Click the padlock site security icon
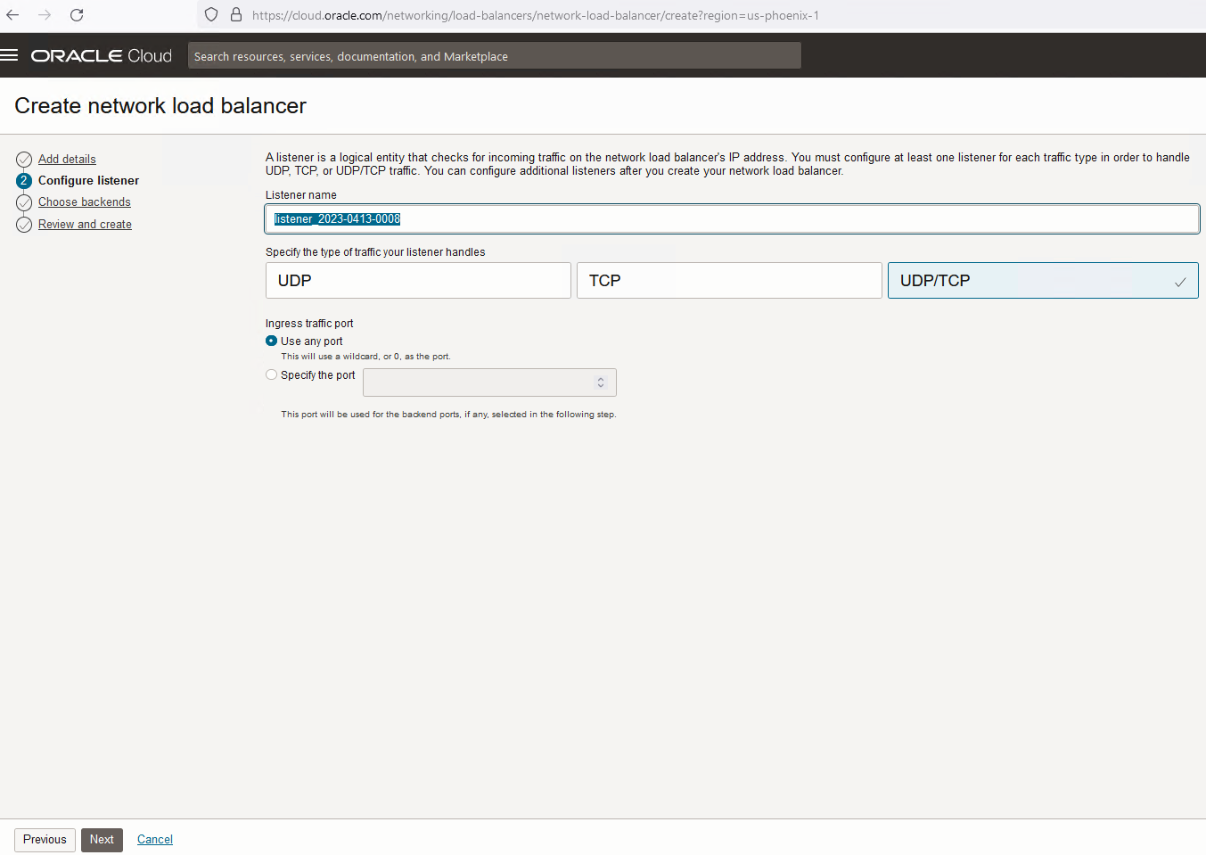The width and height of the screenshot is (1206, 855). coord(236,15)
